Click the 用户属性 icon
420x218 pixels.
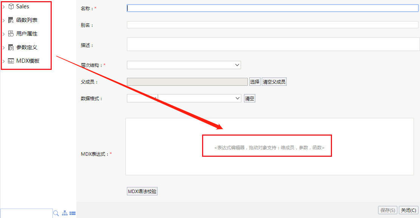click(x=11, y=34)
